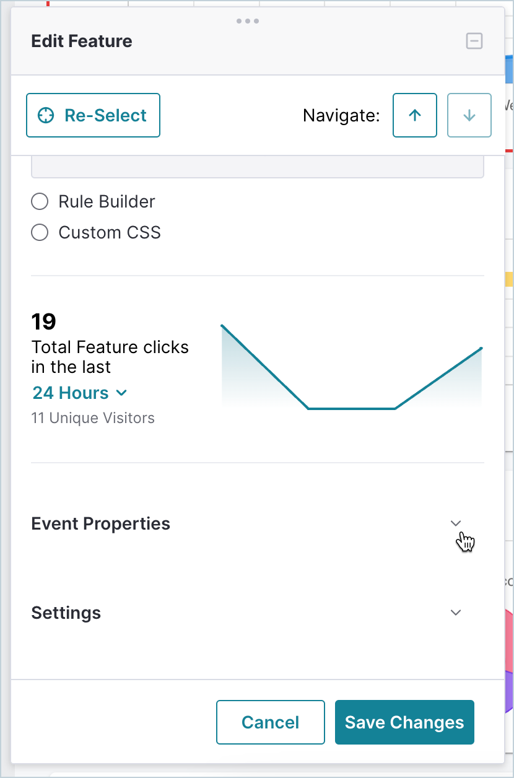Viewport: 514px width, 778px height.
Task: Expand the Settings section
Action: click(456, 613)
